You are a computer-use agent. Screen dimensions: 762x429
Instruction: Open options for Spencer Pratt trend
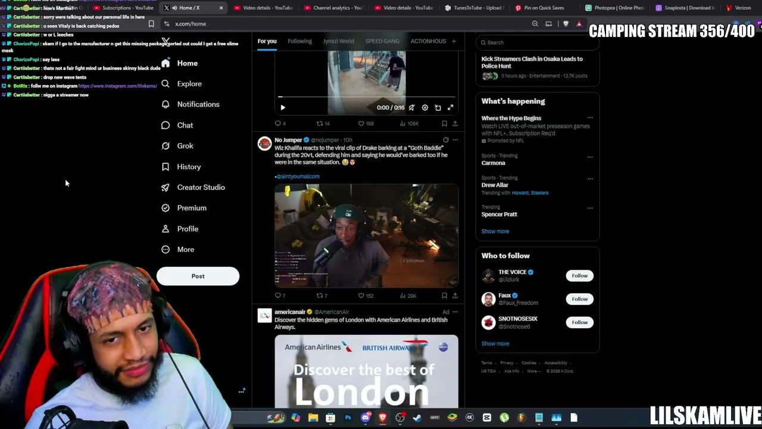(x=590, y=208)
